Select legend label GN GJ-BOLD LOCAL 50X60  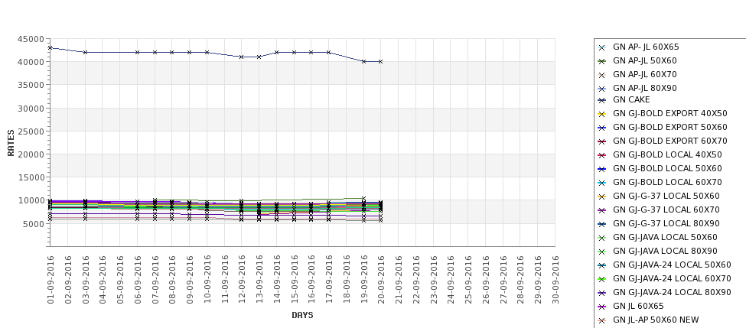667,169
